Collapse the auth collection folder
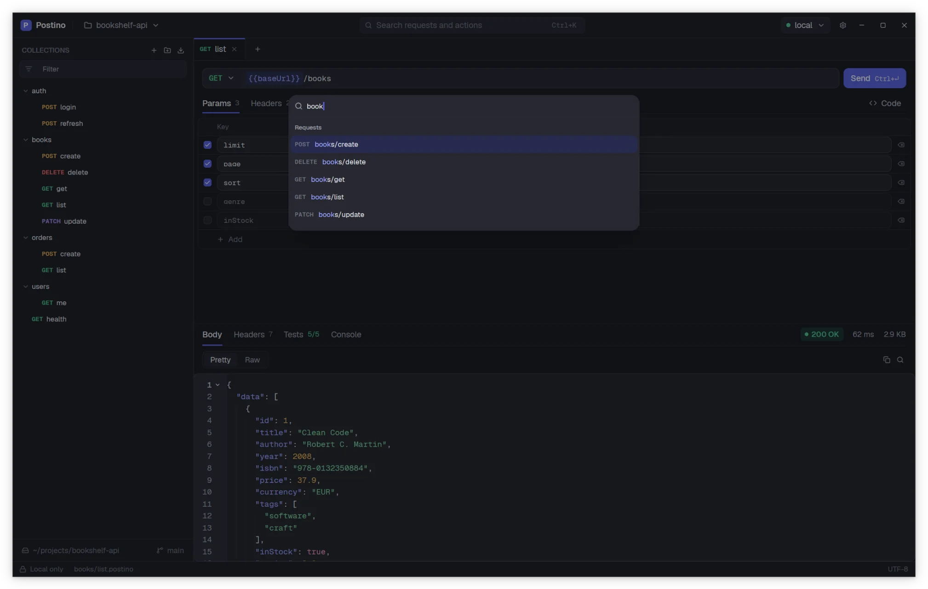The width and height of the screenshot is (928, 589). click(x=26, y=91)
